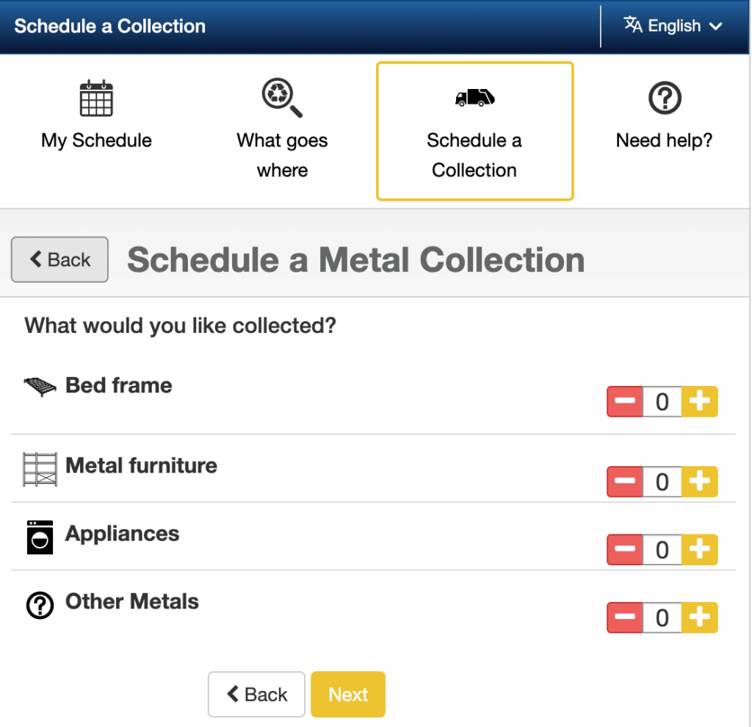Decrease Bed frame quantity with minus
The height and width of the screenshot is (727, 752).
point(625,401)
